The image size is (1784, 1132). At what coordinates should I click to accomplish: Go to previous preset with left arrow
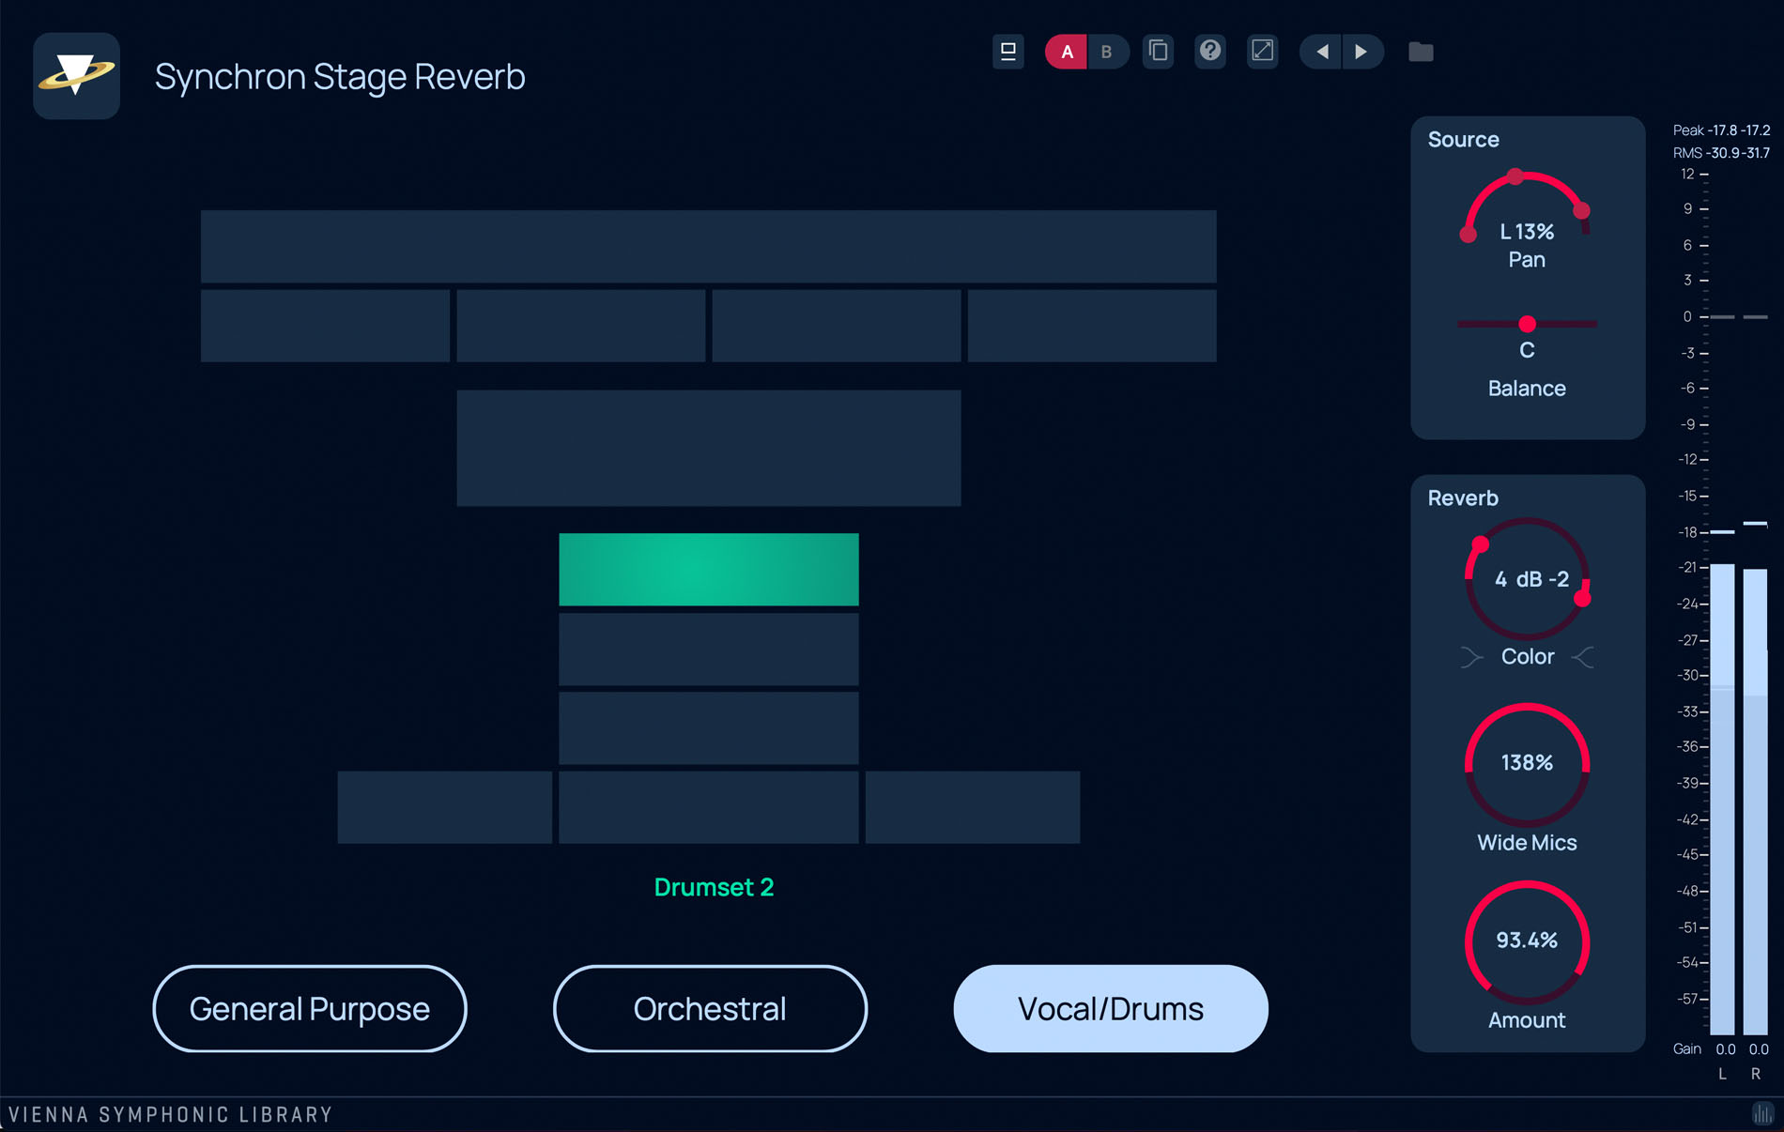1321,52
